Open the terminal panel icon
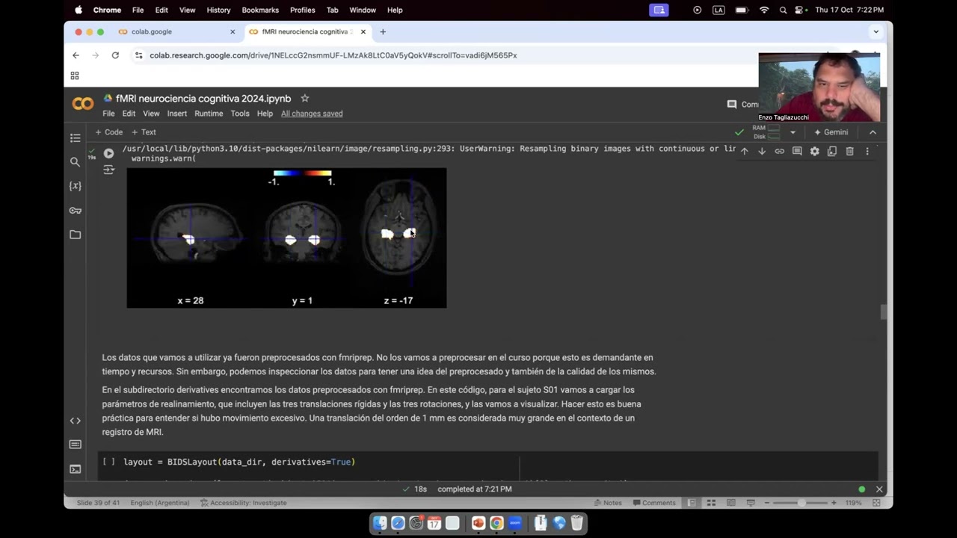 pyautogui.click(x=75, y=469)
